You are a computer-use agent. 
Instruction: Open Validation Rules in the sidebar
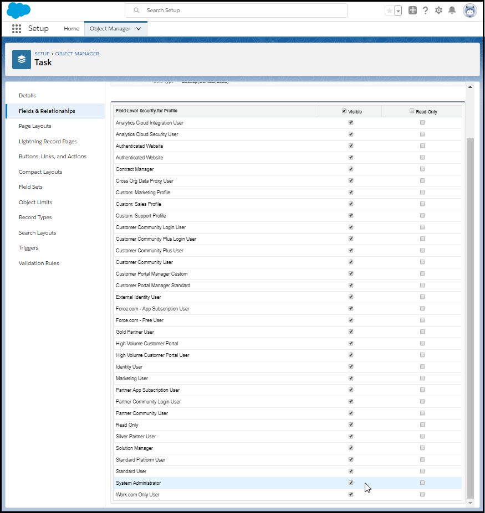pyautogui.click(x=39, y=263)
